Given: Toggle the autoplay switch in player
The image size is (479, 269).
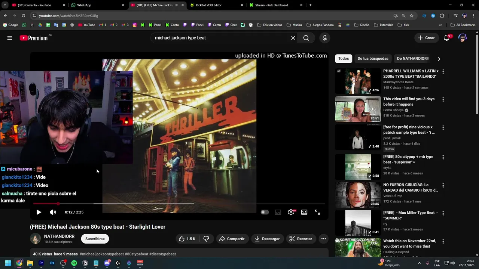Looking at the screenshot, I should point(265,212).
